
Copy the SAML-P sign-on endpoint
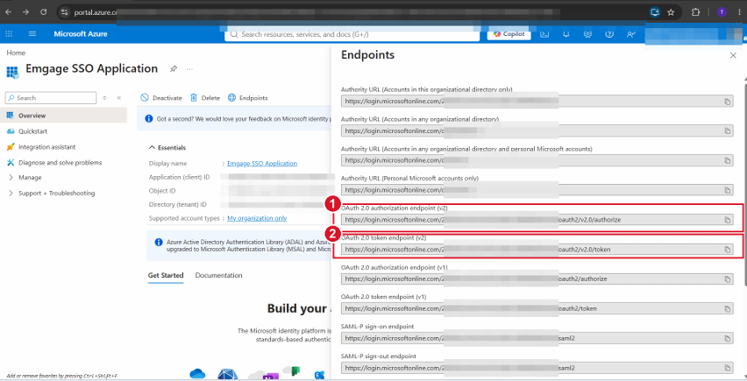point(727,339)
